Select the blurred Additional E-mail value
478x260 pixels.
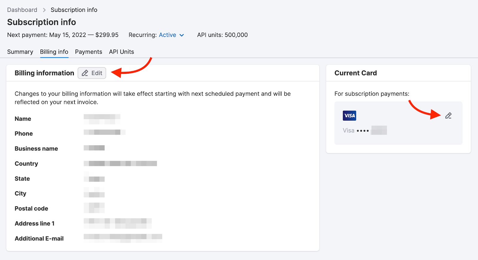[123, 238]
